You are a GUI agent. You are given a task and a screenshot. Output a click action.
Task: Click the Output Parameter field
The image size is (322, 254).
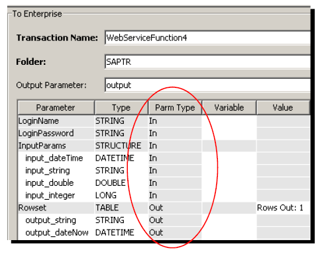[208, 85]
